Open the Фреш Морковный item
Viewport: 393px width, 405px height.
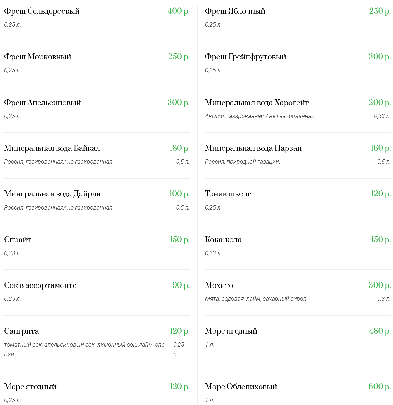[38, 57]
